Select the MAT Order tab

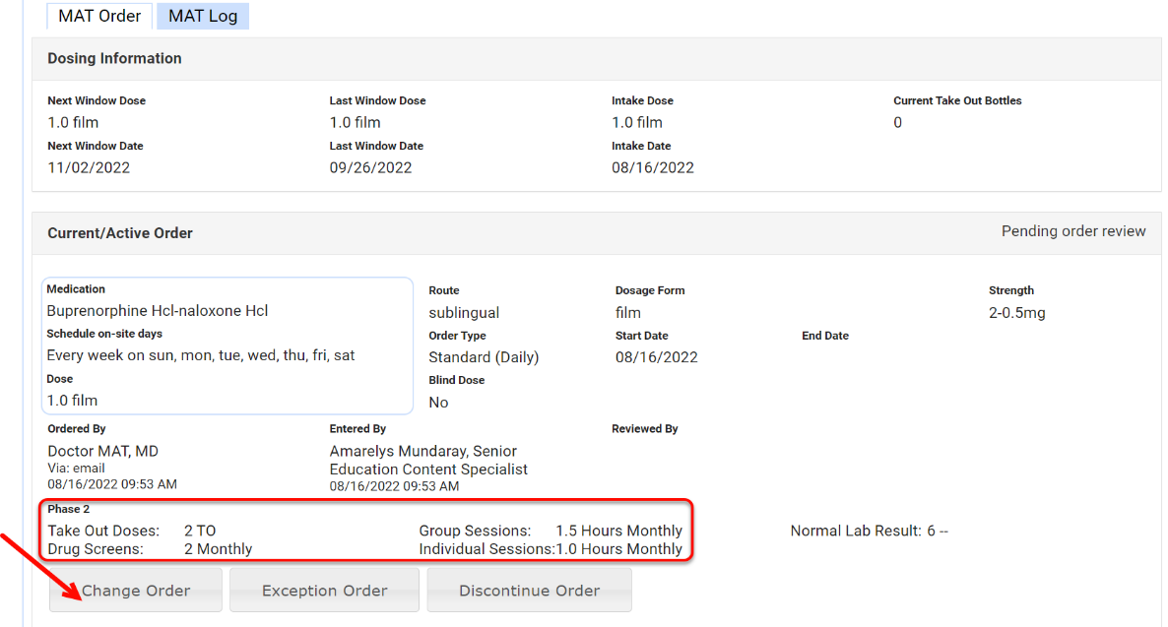[99, 16]
